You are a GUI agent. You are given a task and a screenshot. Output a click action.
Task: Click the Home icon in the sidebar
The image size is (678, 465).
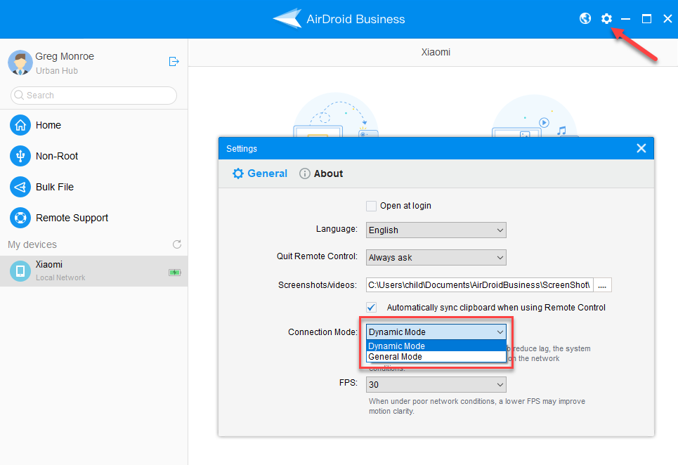pos(20,125)
